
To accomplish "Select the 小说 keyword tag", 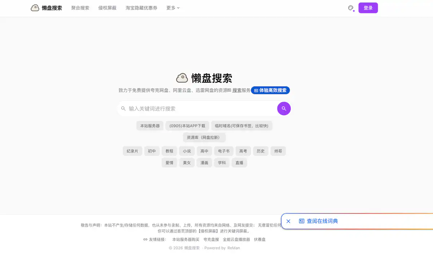I will (x=187, y=151).
